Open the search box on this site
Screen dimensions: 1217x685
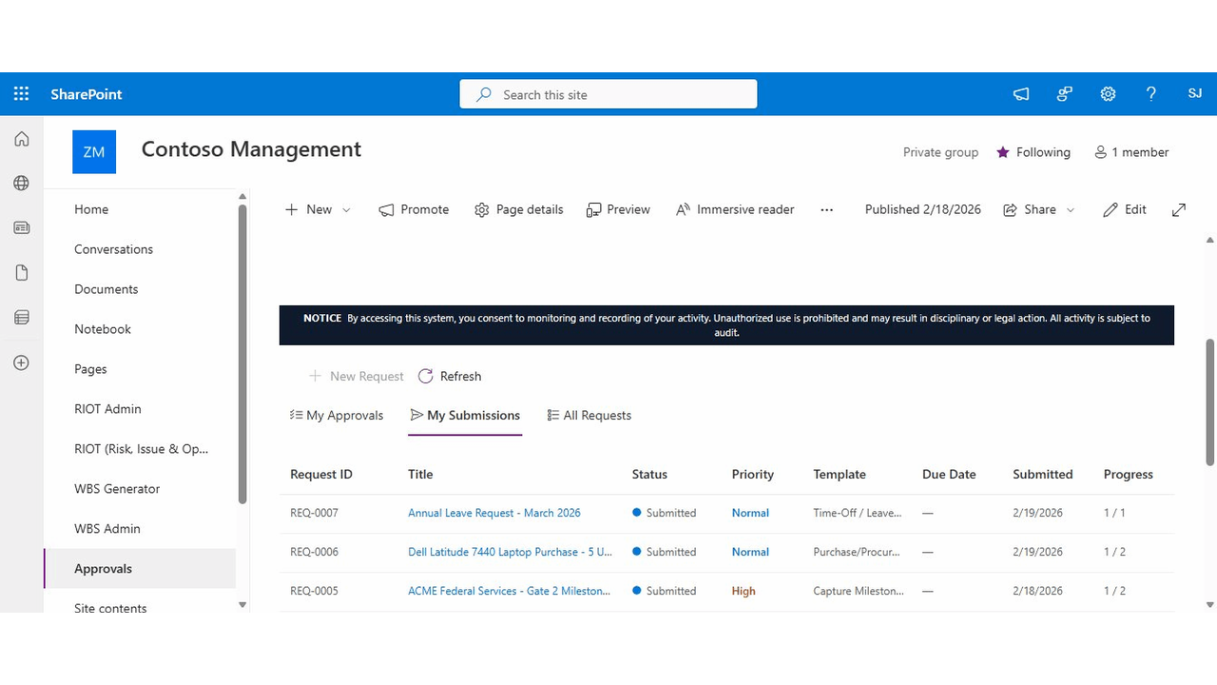coord(608,94)
